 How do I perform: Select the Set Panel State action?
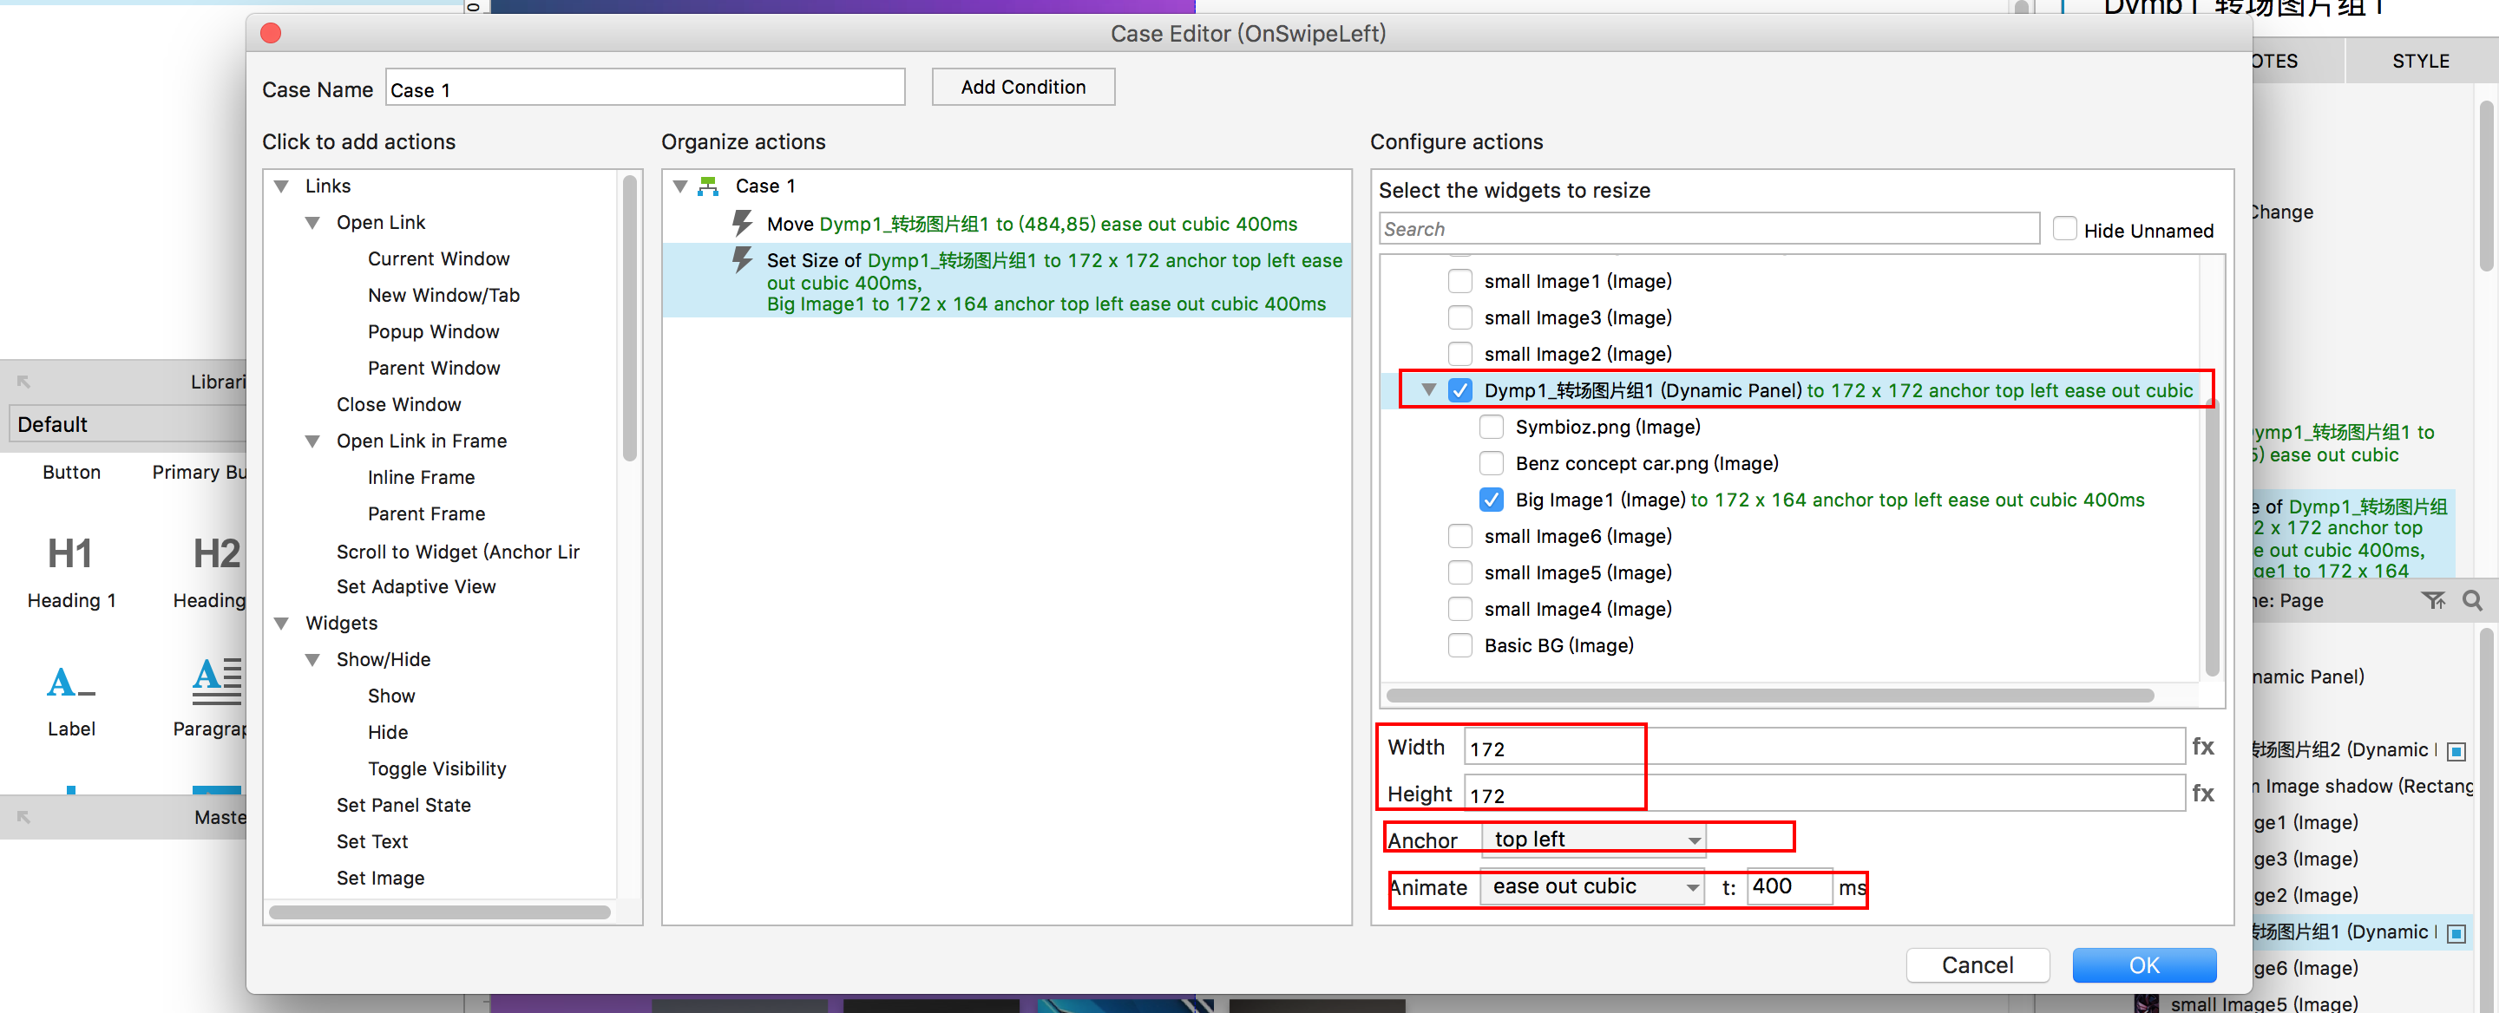(403, 805)
